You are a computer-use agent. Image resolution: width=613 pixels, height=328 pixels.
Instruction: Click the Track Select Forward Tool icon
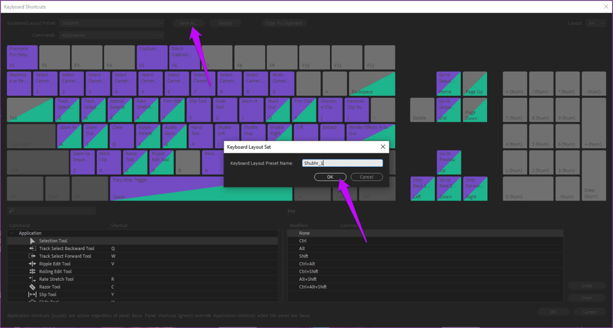(32, 256)
